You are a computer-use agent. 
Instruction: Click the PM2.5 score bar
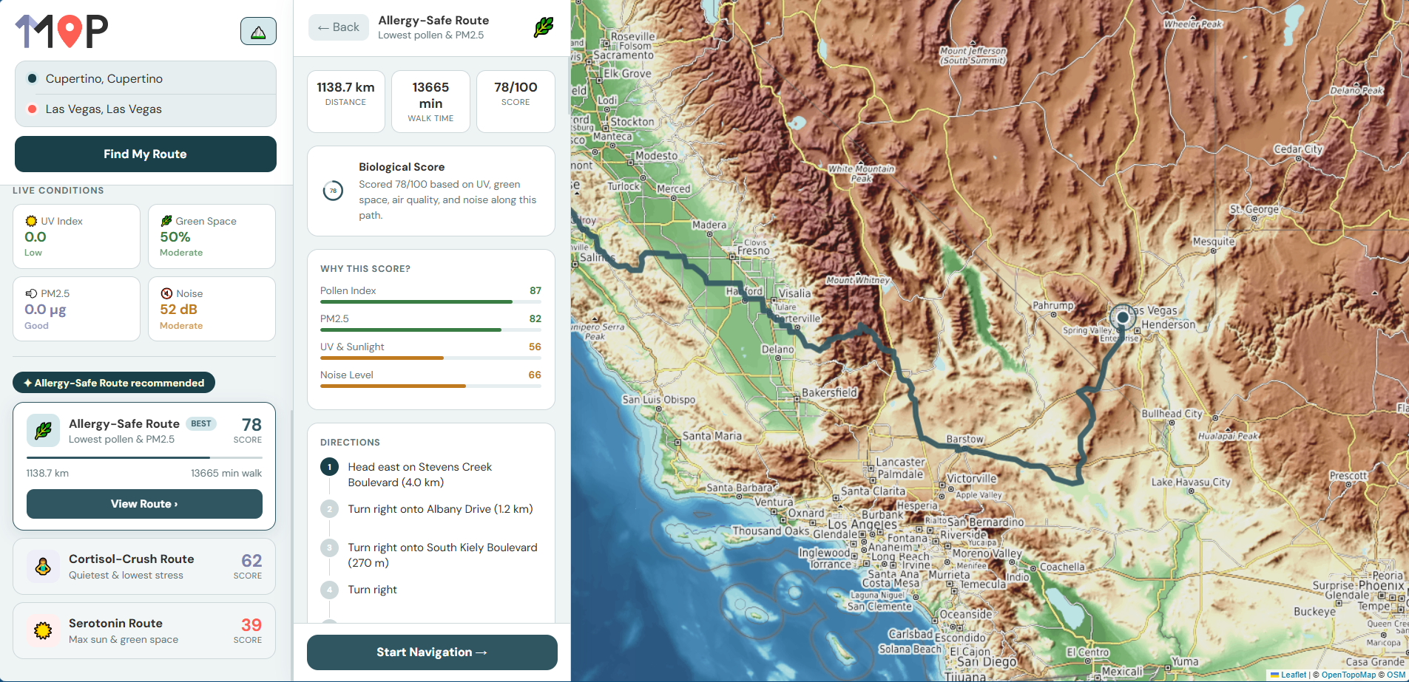click(x=430, y=330)
